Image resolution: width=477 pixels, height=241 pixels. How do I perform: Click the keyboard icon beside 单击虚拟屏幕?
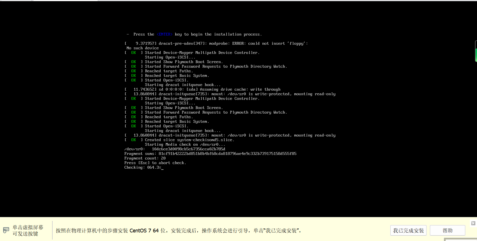click(6, 230)
